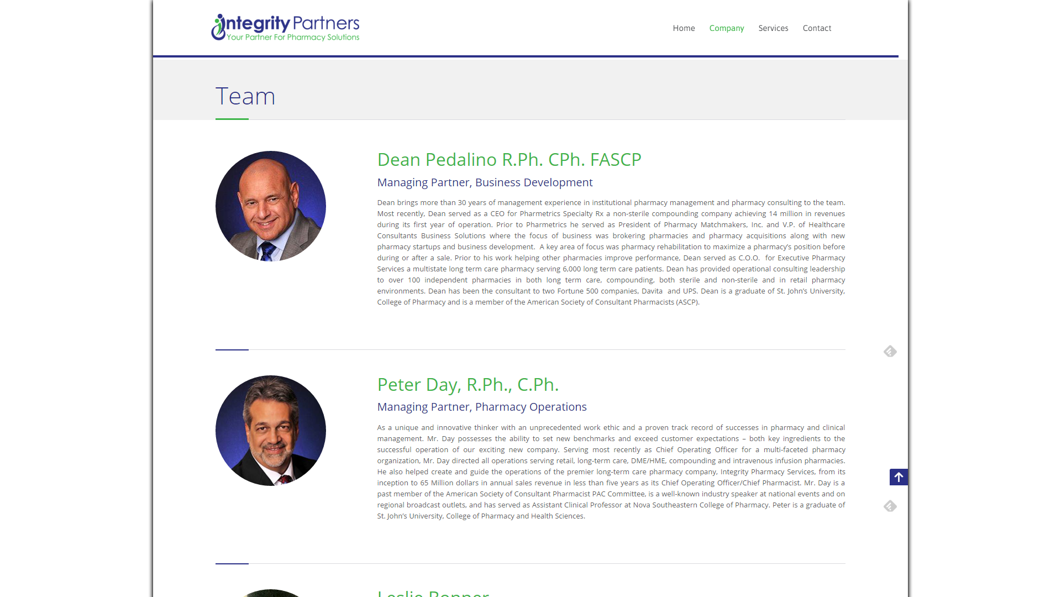This screenshot has height=597, width=1061.
Task: Click the Leslie name heading at bottom
Action: (x=433, y=593)
